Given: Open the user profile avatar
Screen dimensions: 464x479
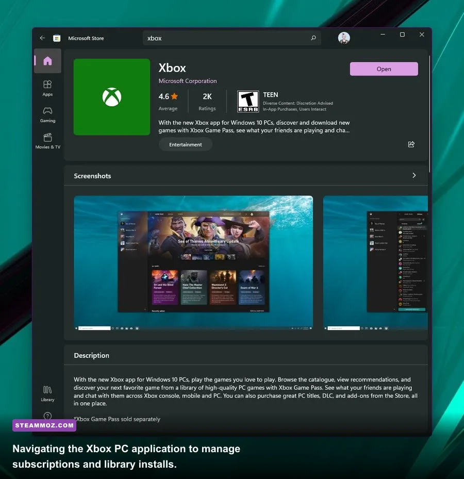Looking at the screenshot, I should 344,38.
